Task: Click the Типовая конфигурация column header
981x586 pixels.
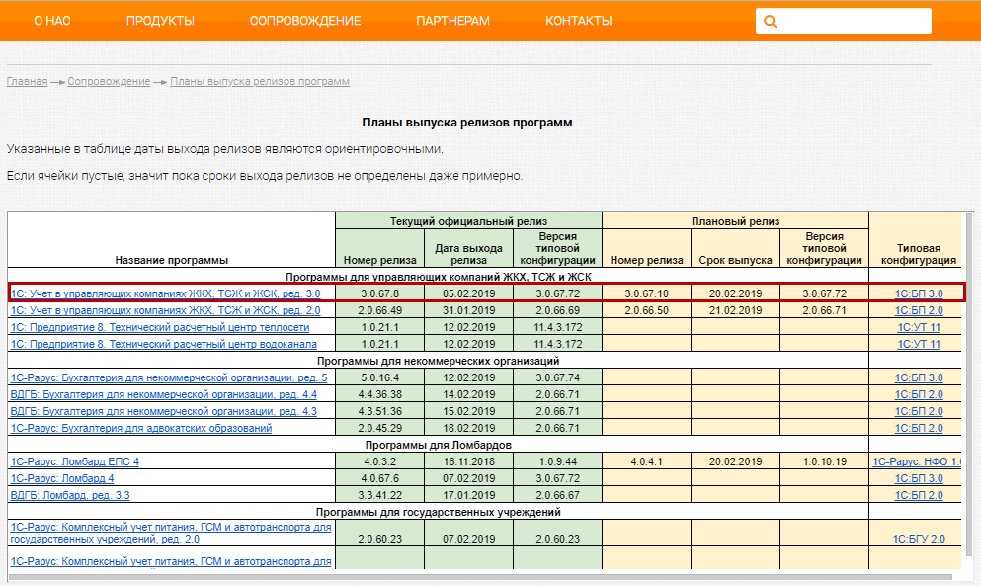Action: point(919,254)
